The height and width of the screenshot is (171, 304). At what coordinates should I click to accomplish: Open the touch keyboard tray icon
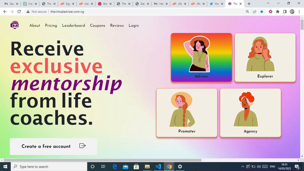click(265, 167)
